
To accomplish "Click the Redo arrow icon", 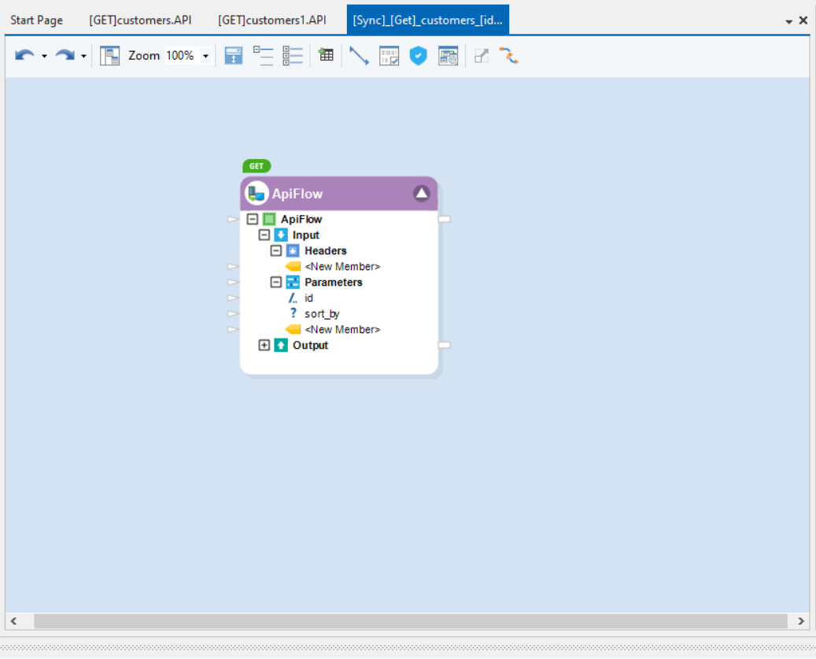I will [65, 56].
